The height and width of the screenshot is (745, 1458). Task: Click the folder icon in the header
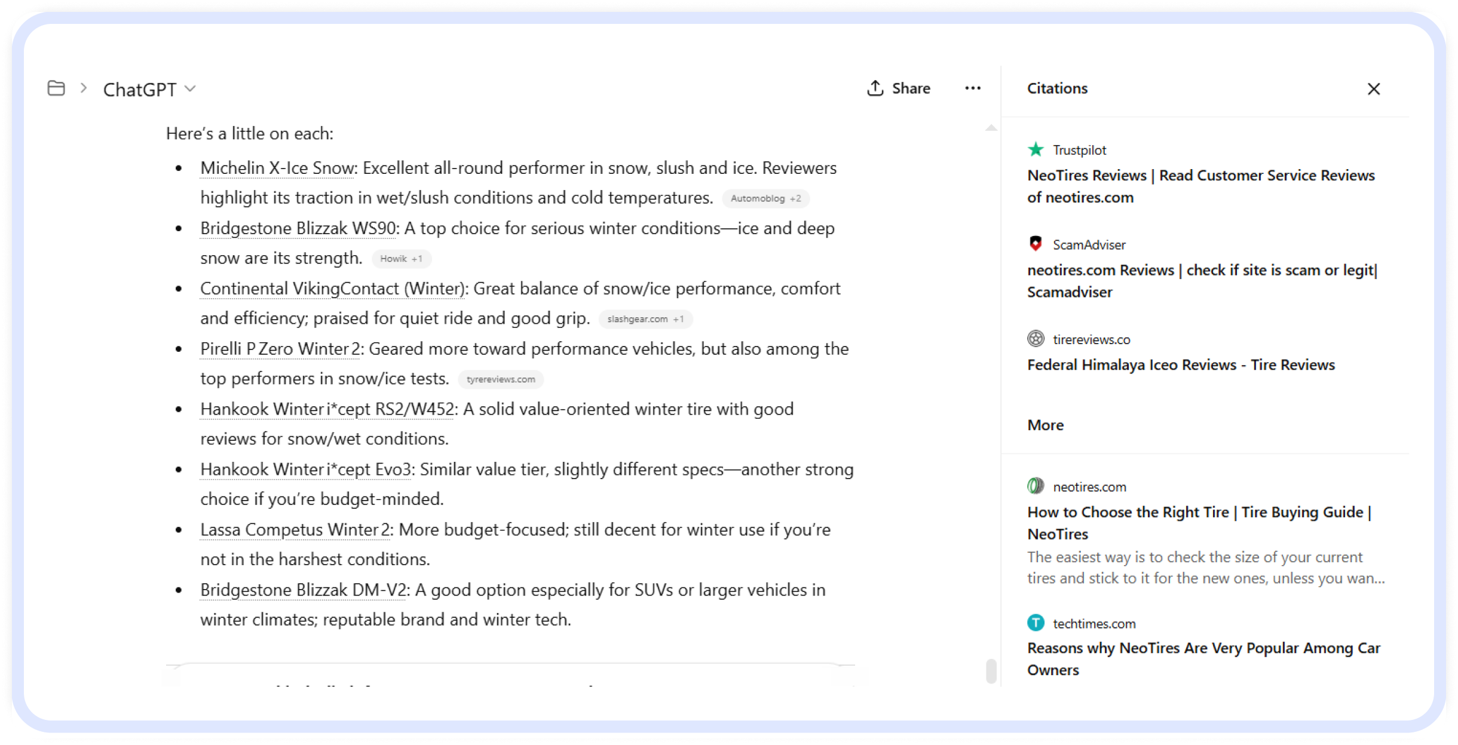coord(56,88)
